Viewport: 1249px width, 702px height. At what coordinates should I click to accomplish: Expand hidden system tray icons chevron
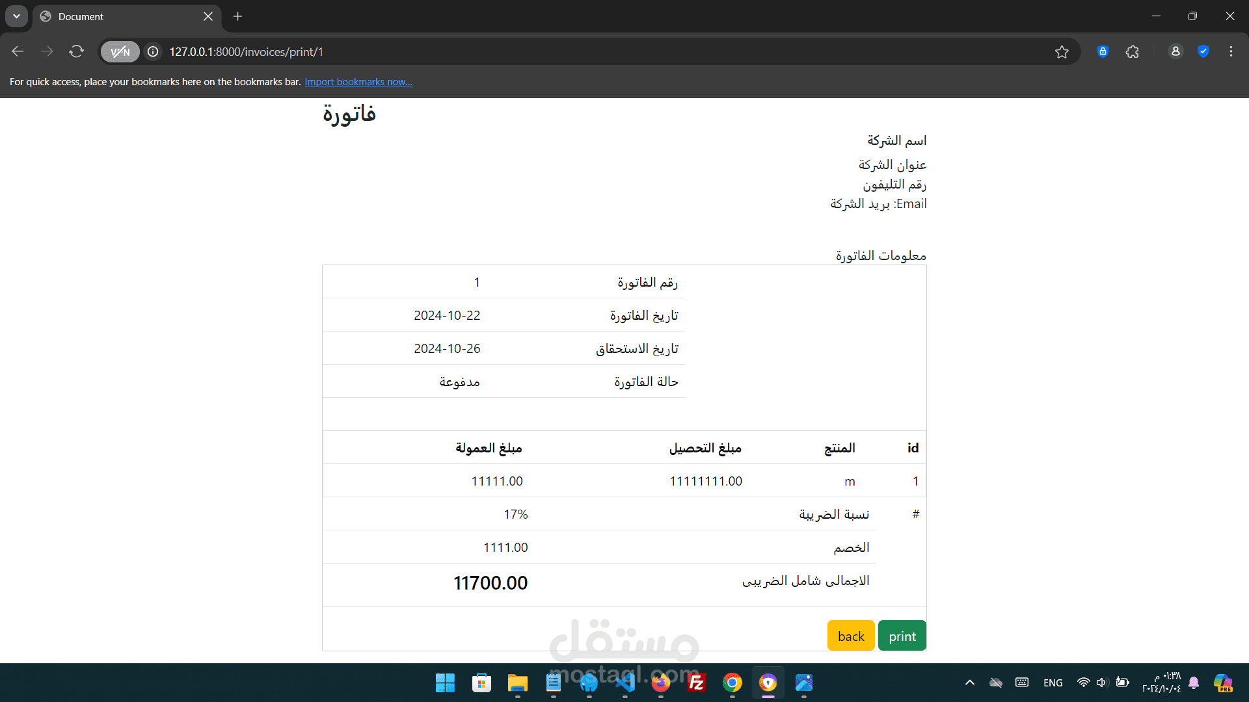click(x=970, y=682)
